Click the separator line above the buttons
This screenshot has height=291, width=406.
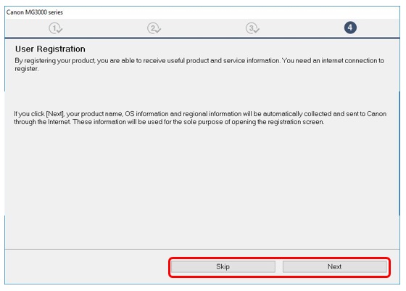coord(202,250)
